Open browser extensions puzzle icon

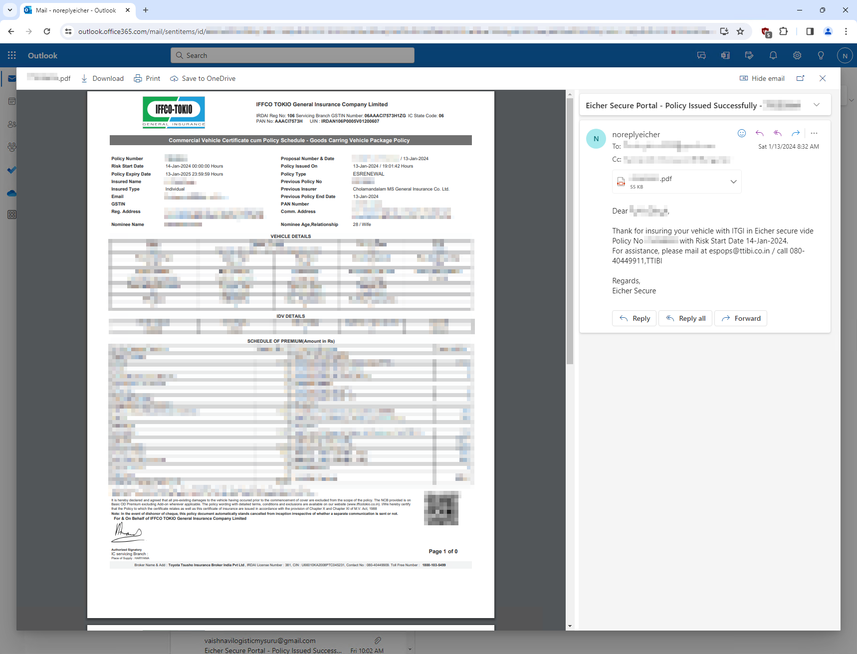click(x=784, y=31)
